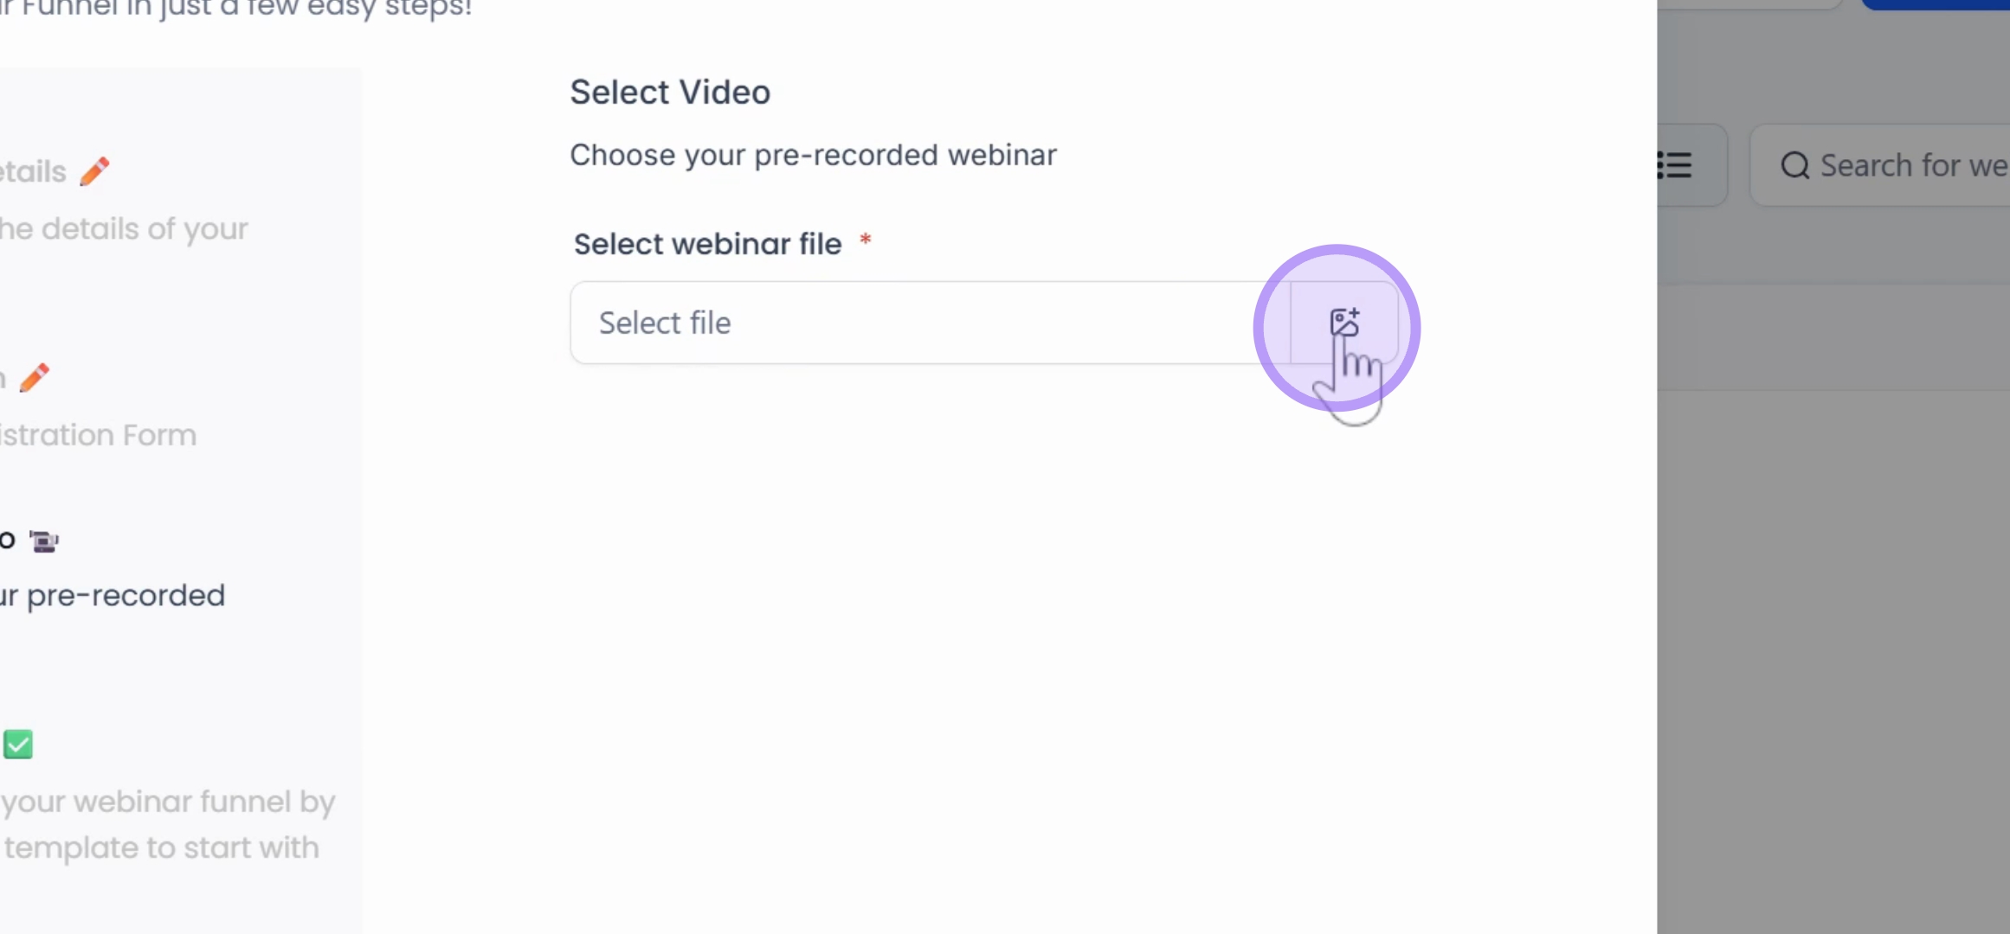Screen dimensions: 2010x934
Task: Click the search magnifier icon
Action: (x=1794, y=165)
